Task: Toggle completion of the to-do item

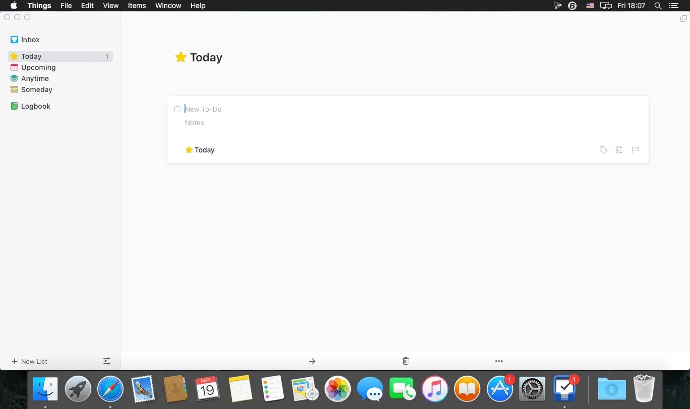Action: click(177, 109)
